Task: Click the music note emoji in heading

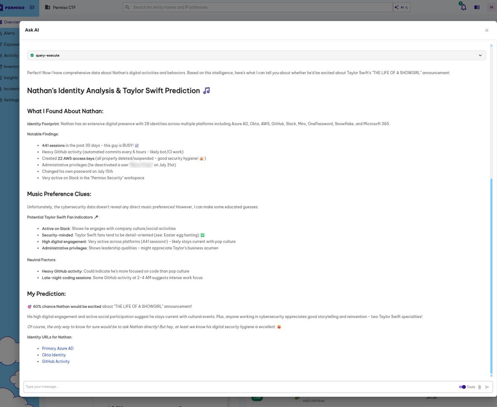Action: [206, 90]
